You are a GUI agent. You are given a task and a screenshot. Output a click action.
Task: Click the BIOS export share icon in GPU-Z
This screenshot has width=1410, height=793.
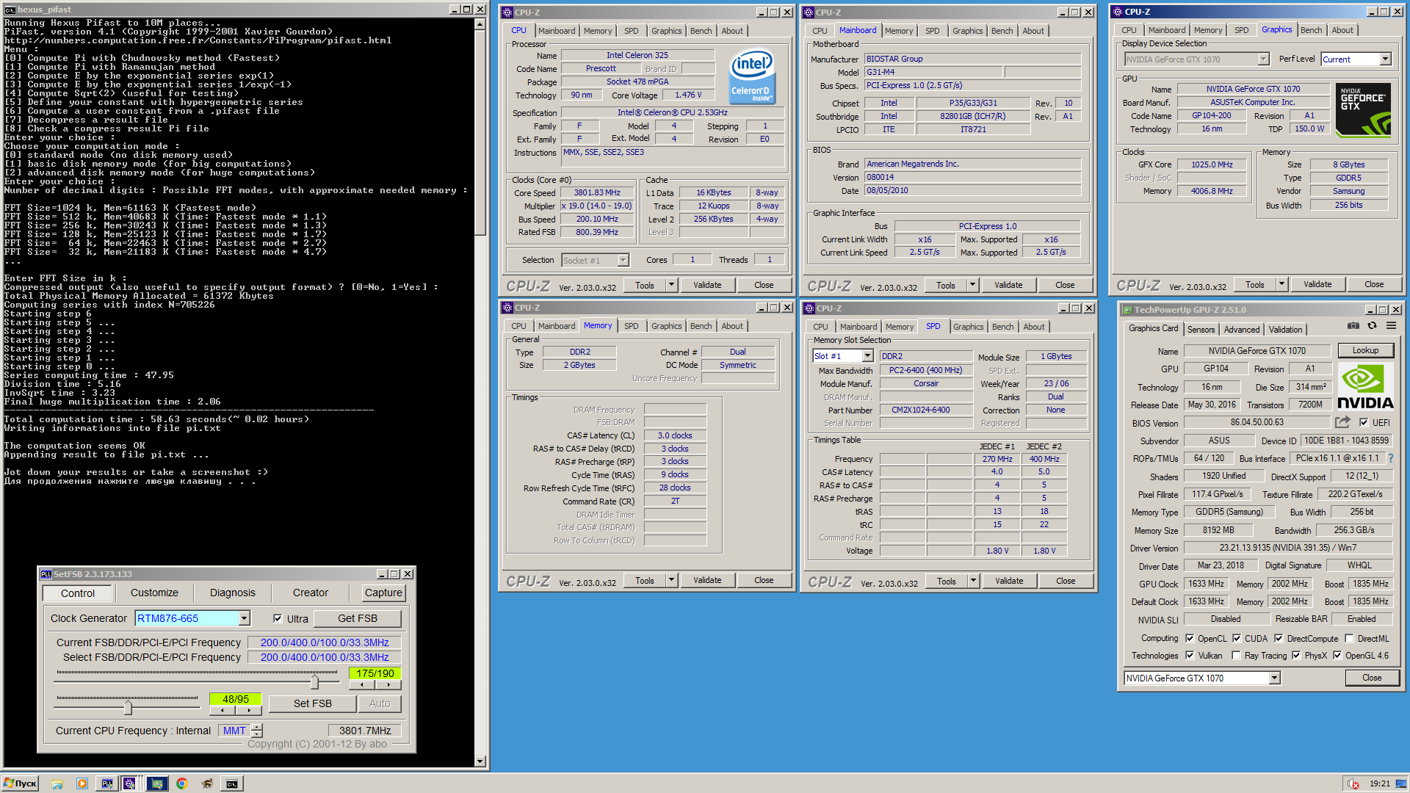point(1342,422)
